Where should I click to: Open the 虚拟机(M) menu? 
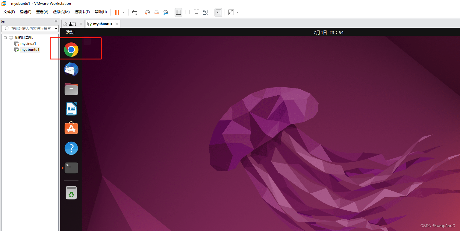tap(61, 12)
